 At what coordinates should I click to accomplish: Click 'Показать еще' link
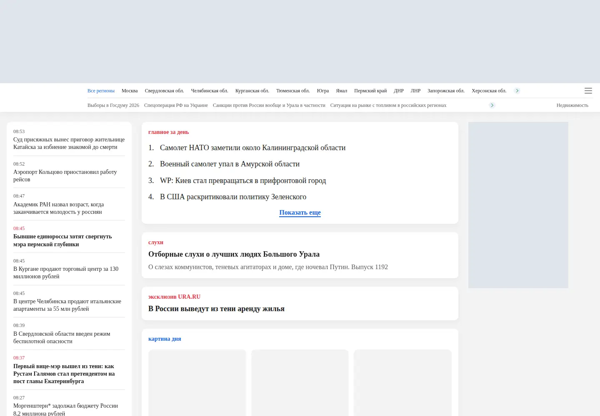300,213
